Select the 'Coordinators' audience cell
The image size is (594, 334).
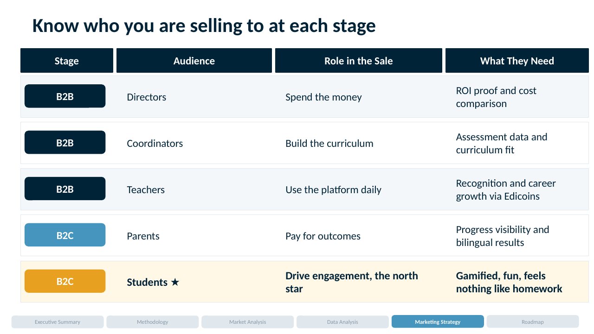(155, 144)
